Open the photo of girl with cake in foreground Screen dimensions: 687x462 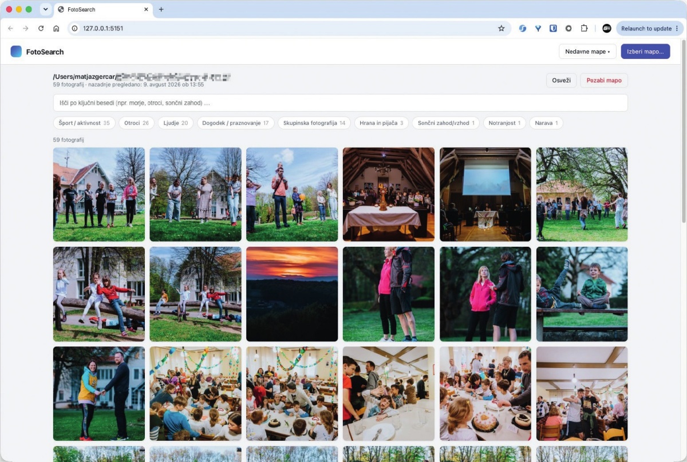[x=485, y=394]
